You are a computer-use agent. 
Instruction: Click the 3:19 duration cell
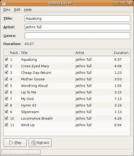pos(118,105)
